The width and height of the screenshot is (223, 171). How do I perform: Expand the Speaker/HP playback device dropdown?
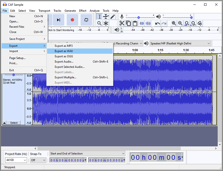(x=209, y=43)
